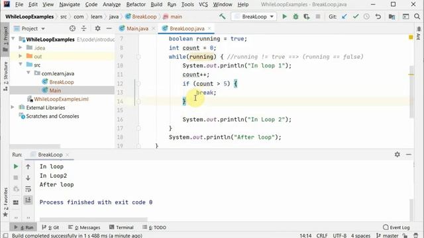
Task: Collapse the com.learn.java package
Action: [28, 73]
